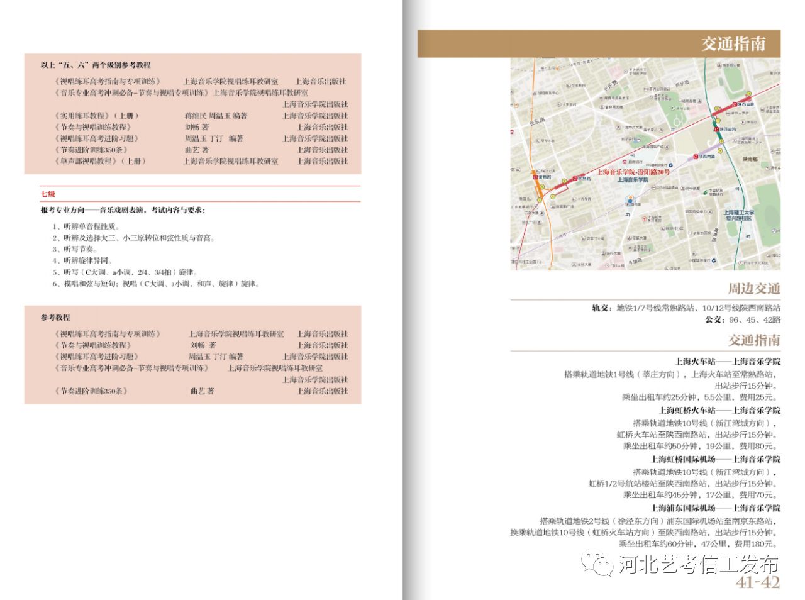Image resolution: width=805 pixels, height=600 pixels.
Task: Click the 参考教程 heading in the lower box
Action: 55,318
